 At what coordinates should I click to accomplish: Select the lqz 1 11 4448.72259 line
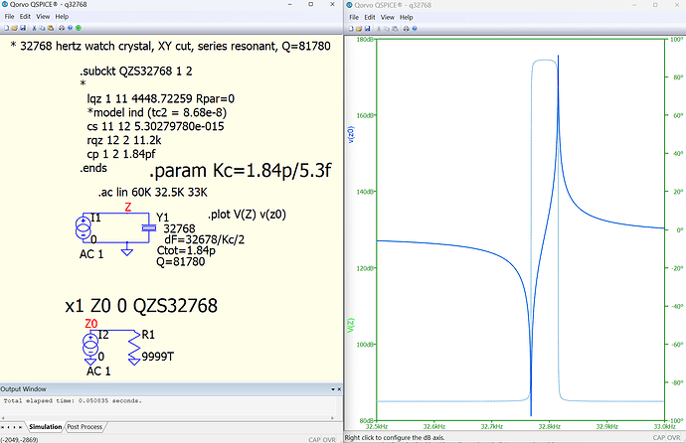(160, 98)
